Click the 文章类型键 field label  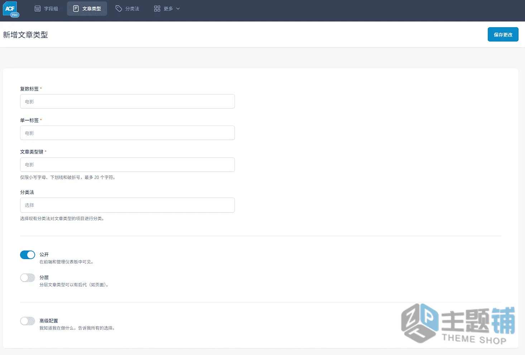[x=32, y=152]
